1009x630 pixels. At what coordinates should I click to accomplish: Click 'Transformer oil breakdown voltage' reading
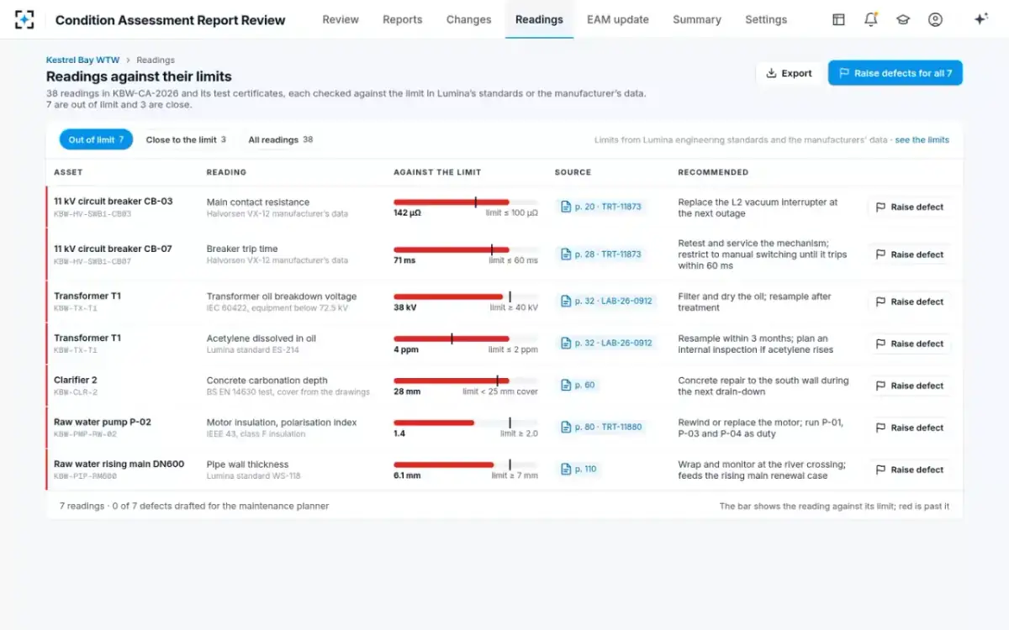click(x=282, y=297)
